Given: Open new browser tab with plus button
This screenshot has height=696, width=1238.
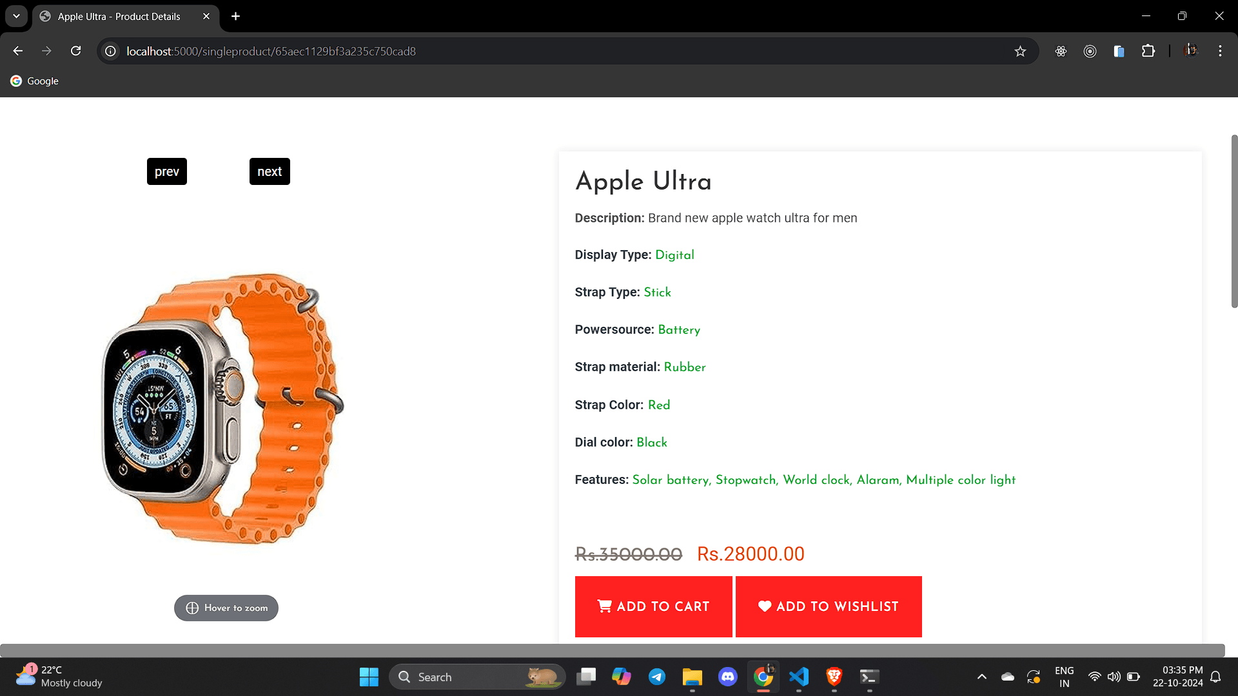Looking at the screenshot, I should click(x=235, y=16).
